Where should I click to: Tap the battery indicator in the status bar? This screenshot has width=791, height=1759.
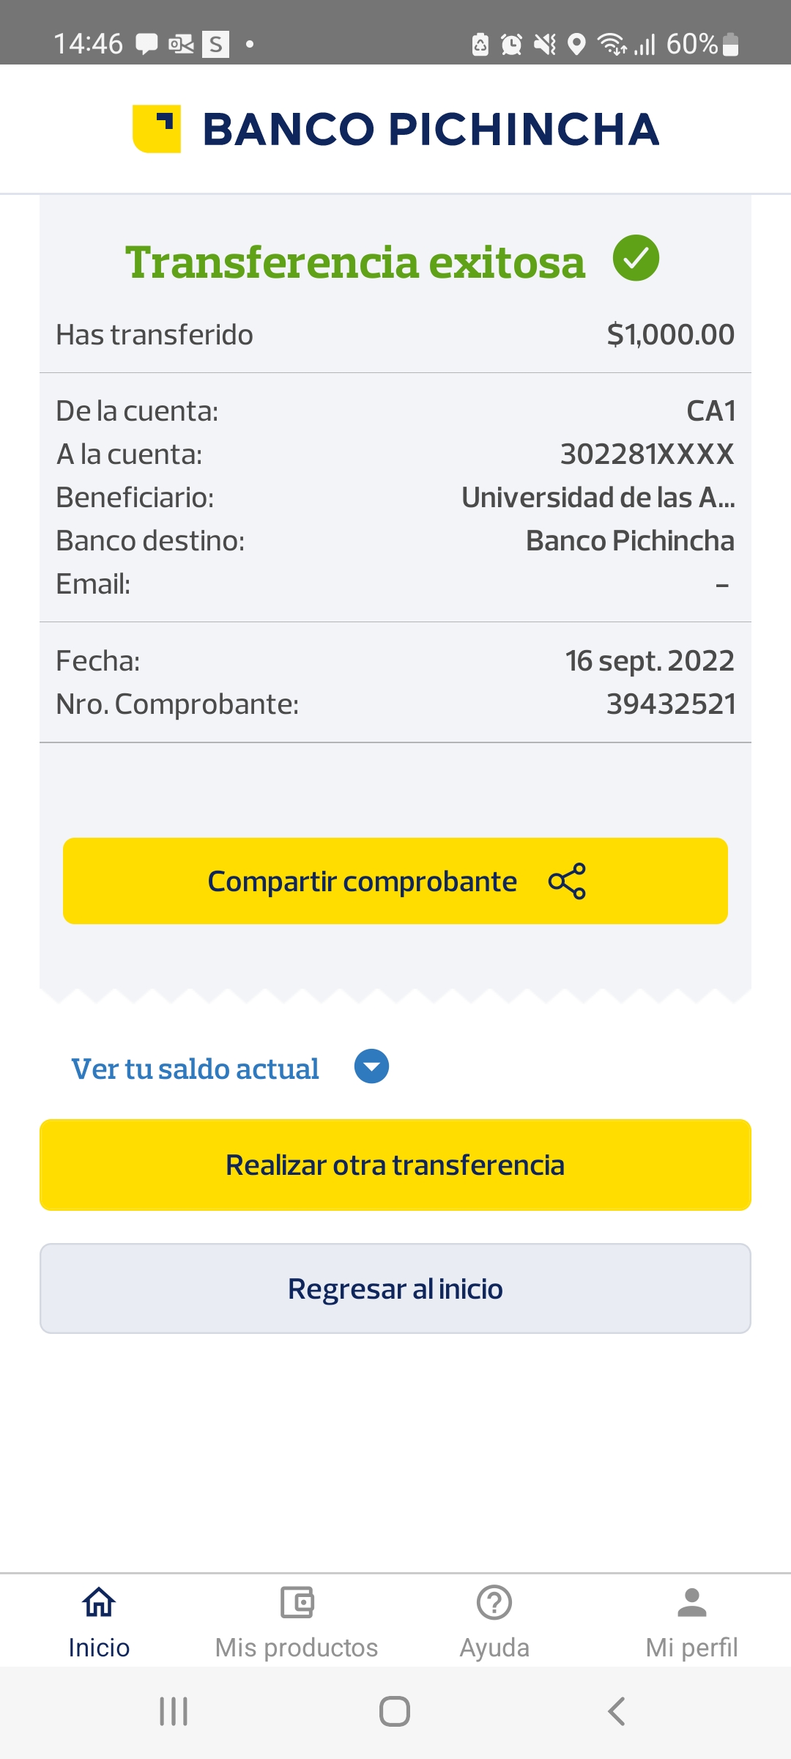730,44
